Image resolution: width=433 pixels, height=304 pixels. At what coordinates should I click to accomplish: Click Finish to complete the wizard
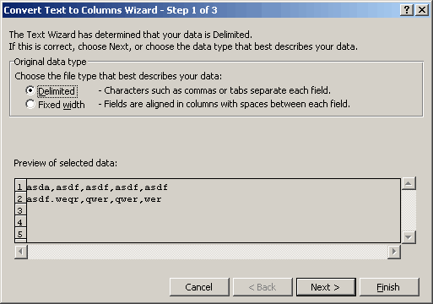[389, 287]
